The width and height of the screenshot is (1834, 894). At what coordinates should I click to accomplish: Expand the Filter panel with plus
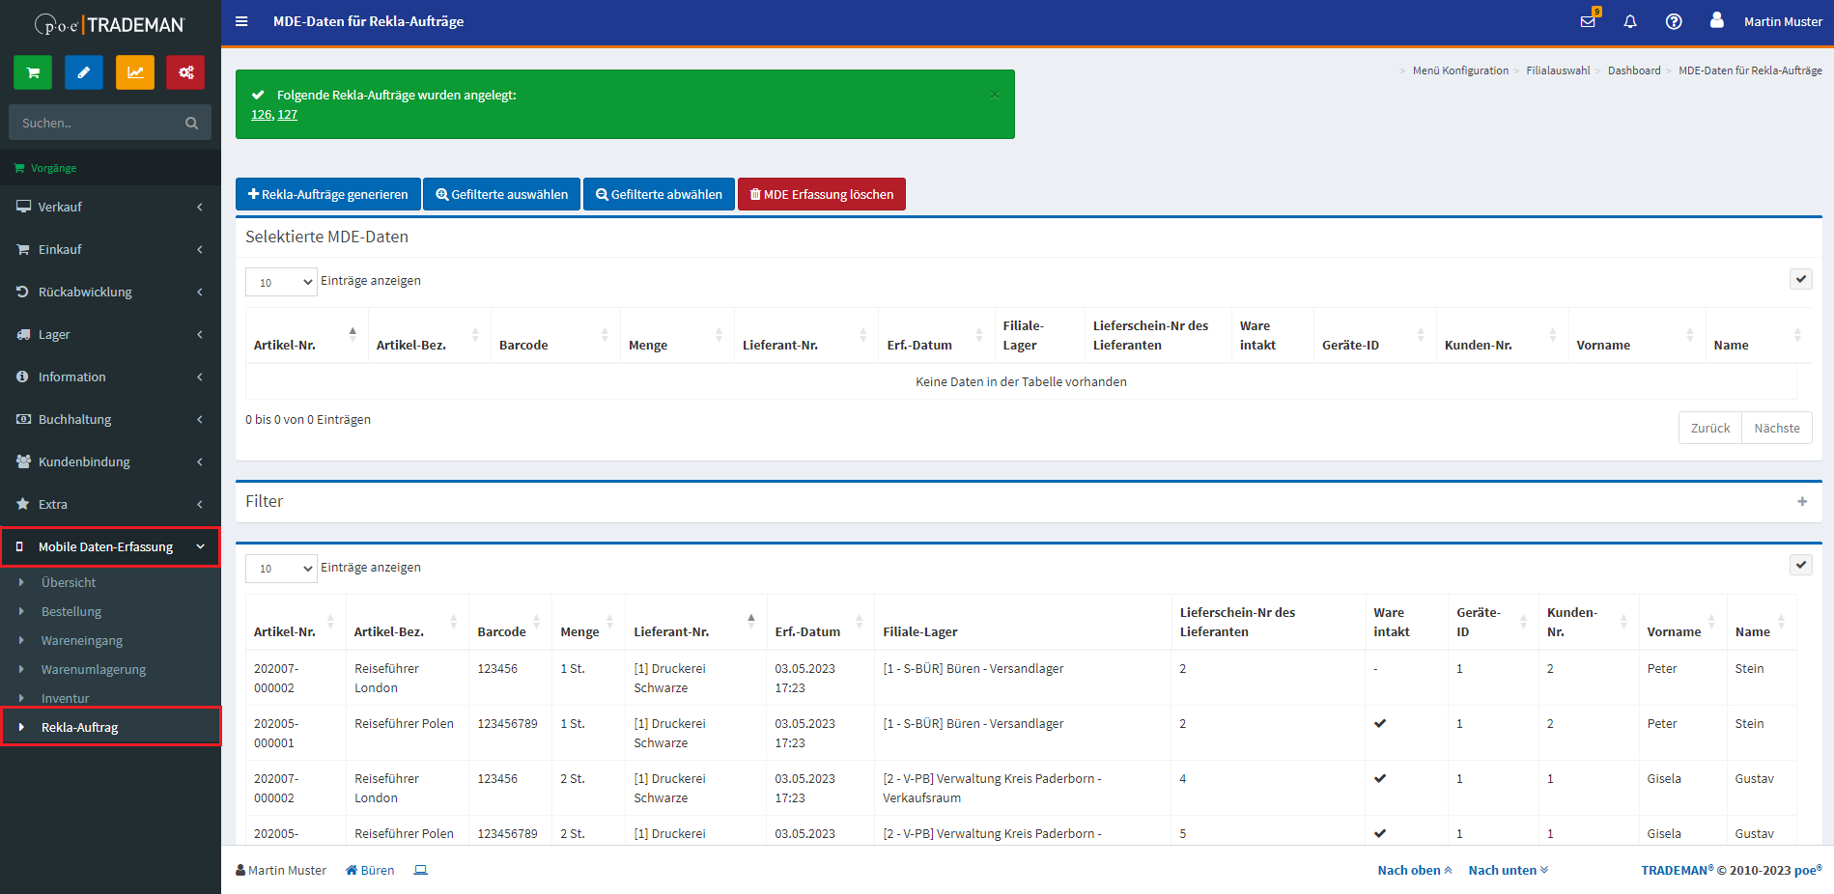point(1802,501)
